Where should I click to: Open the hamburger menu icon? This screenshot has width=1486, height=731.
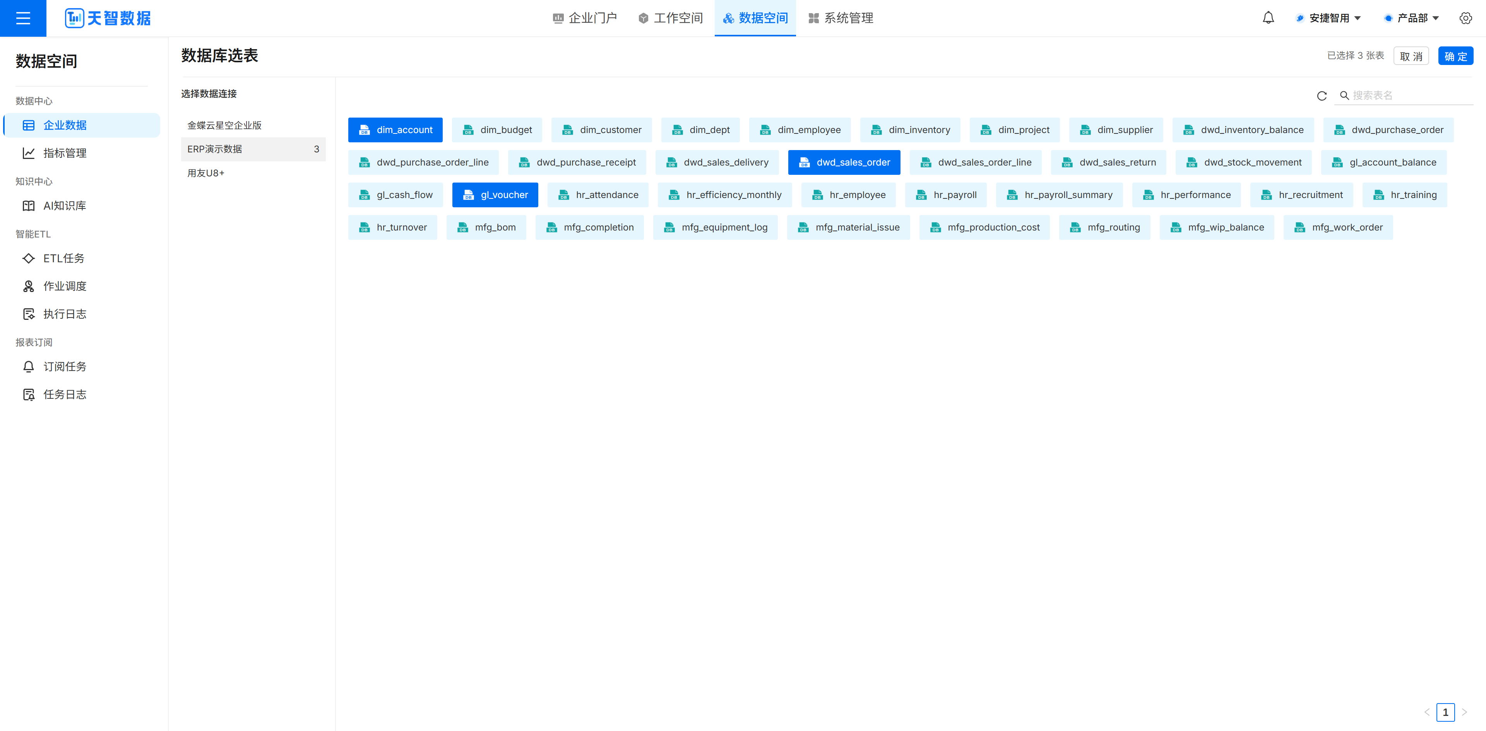tap(23, 18)
